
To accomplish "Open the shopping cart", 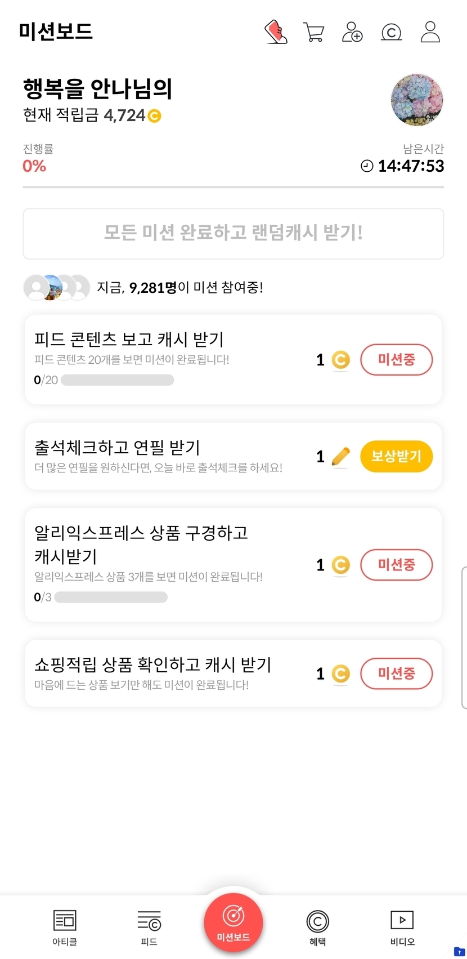I will pos(313,32).
